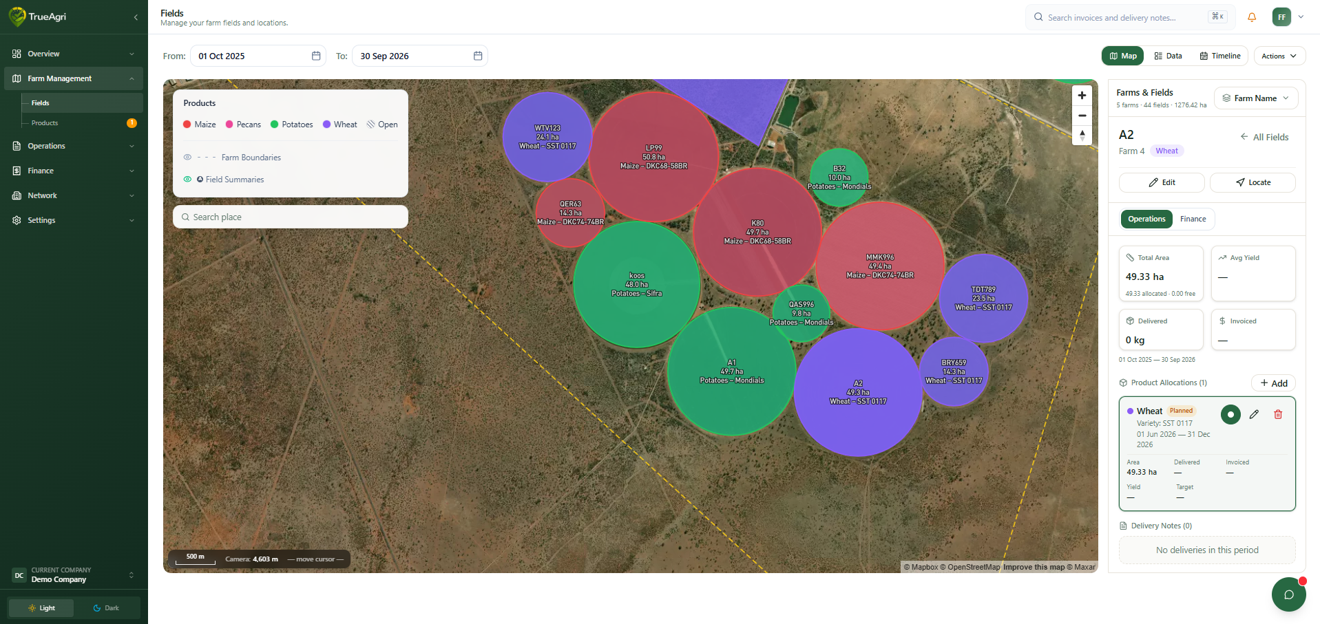Viewport: 1320px width, 624px height.
Task: Expand the Settings sidebar chevron
Action: pyautogui.click(x=132, y=220)
